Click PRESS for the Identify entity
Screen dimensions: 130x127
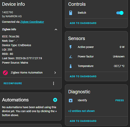click(x=120, y=100)
